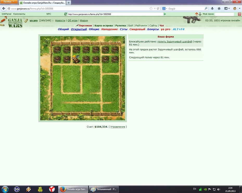
Task: Bookmark page with the star icon
Action: (x=151, y=9)
